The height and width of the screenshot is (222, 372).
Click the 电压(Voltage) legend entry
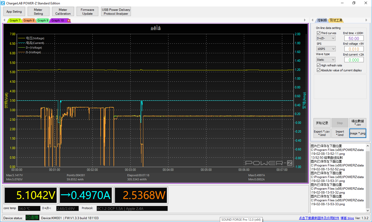tap(31, 38)
